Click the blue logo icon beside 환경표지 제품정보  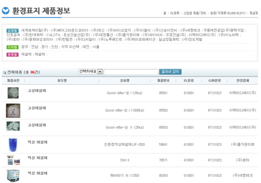point(6,10)
